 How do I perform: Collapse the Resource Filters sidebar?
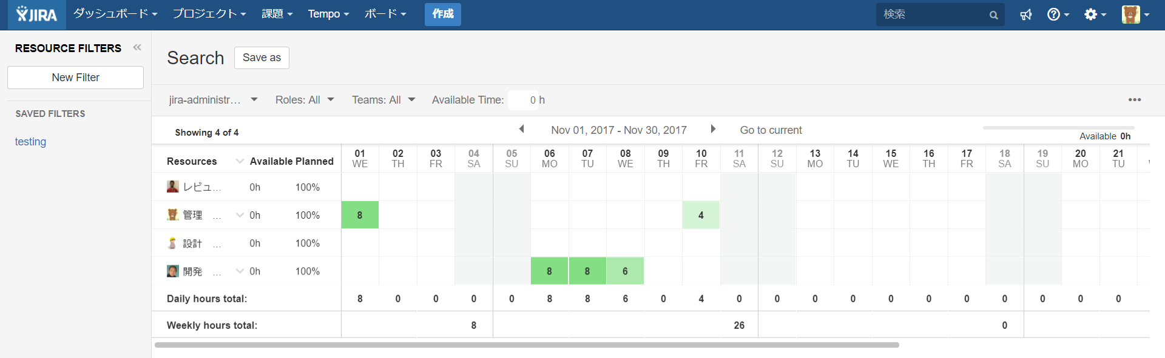(x=137, y=47)
